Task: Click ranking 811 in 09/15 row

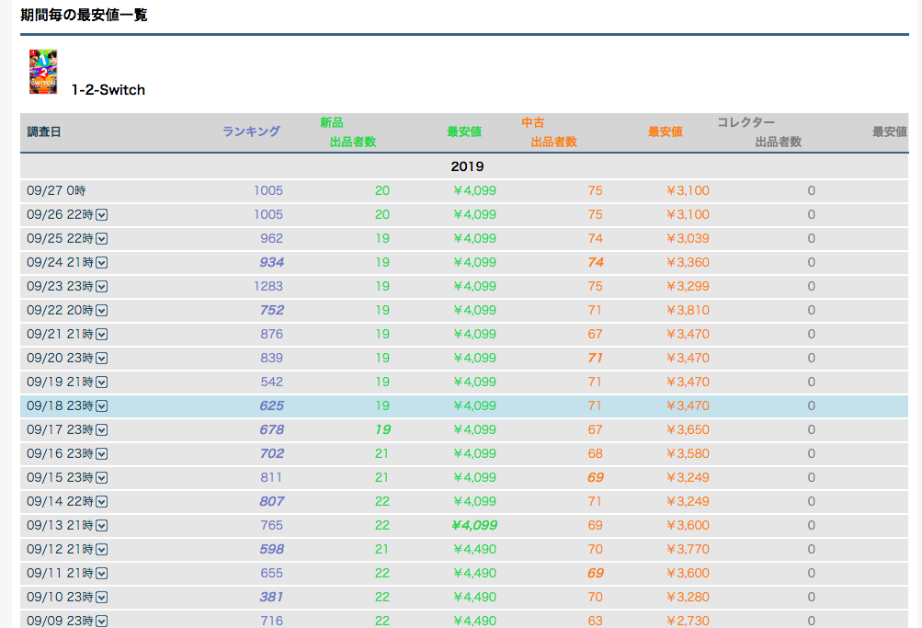Action: (272, 477)
